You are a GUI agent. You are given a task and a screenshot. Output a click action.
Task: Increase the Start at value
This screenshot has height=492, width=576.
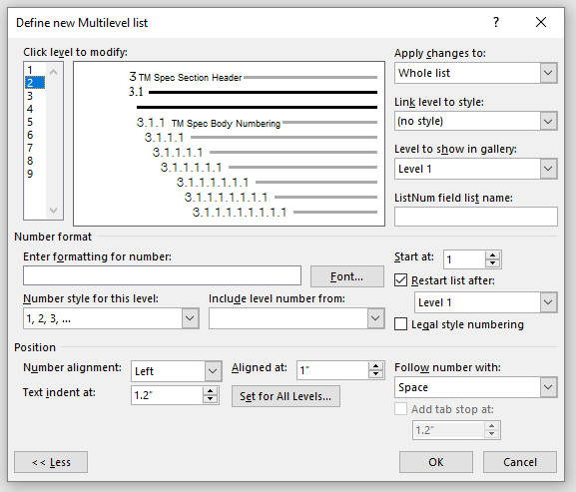pyautogui.click(x=492, y=255)
